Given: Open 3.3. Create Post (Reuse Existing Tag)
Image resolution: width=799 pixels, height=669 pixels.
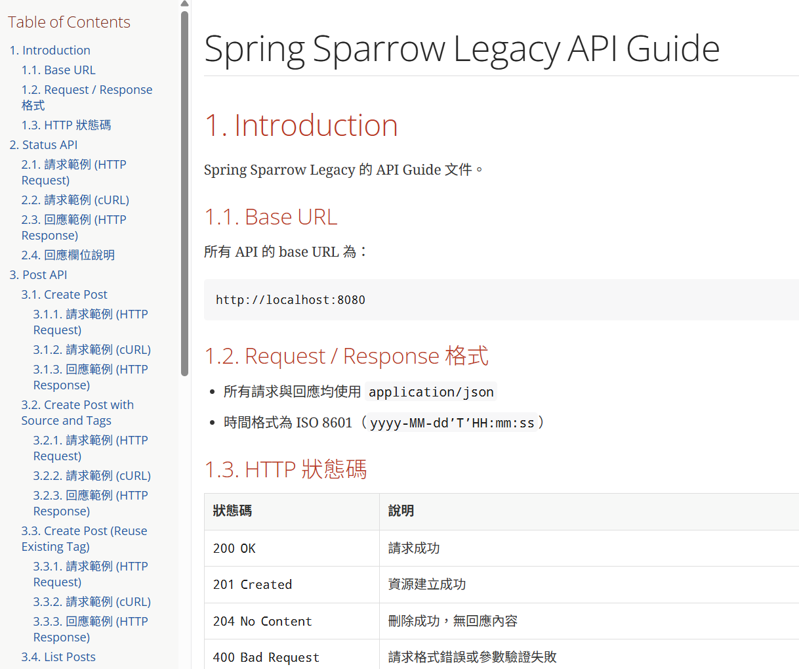Looking at the screenshot, I should (84, 539).
